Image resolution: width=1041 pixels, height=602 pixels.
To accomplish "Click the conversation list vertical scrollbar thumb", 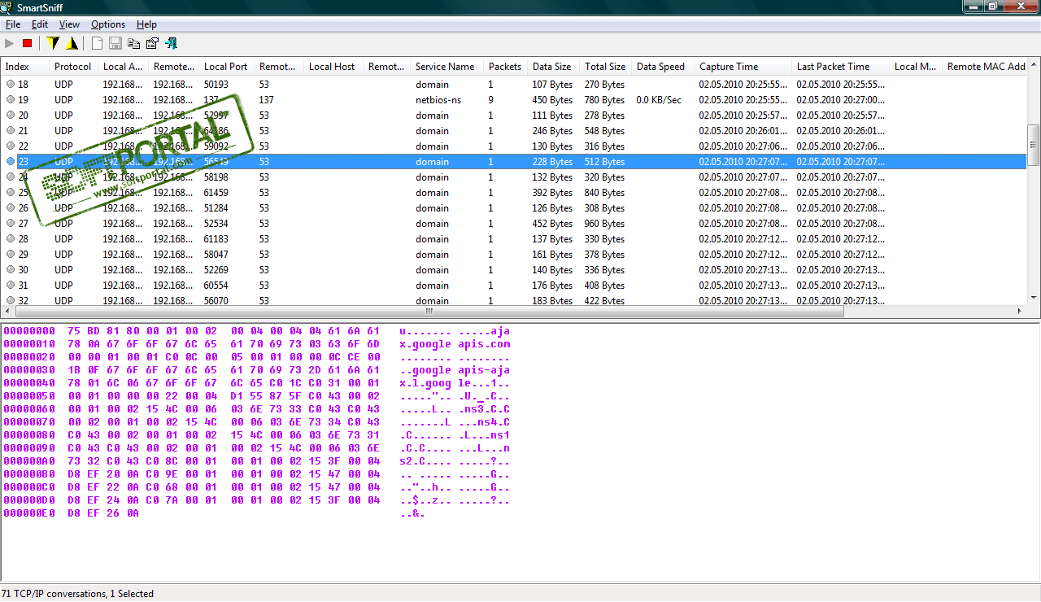I will click(x=1034, y=144).
